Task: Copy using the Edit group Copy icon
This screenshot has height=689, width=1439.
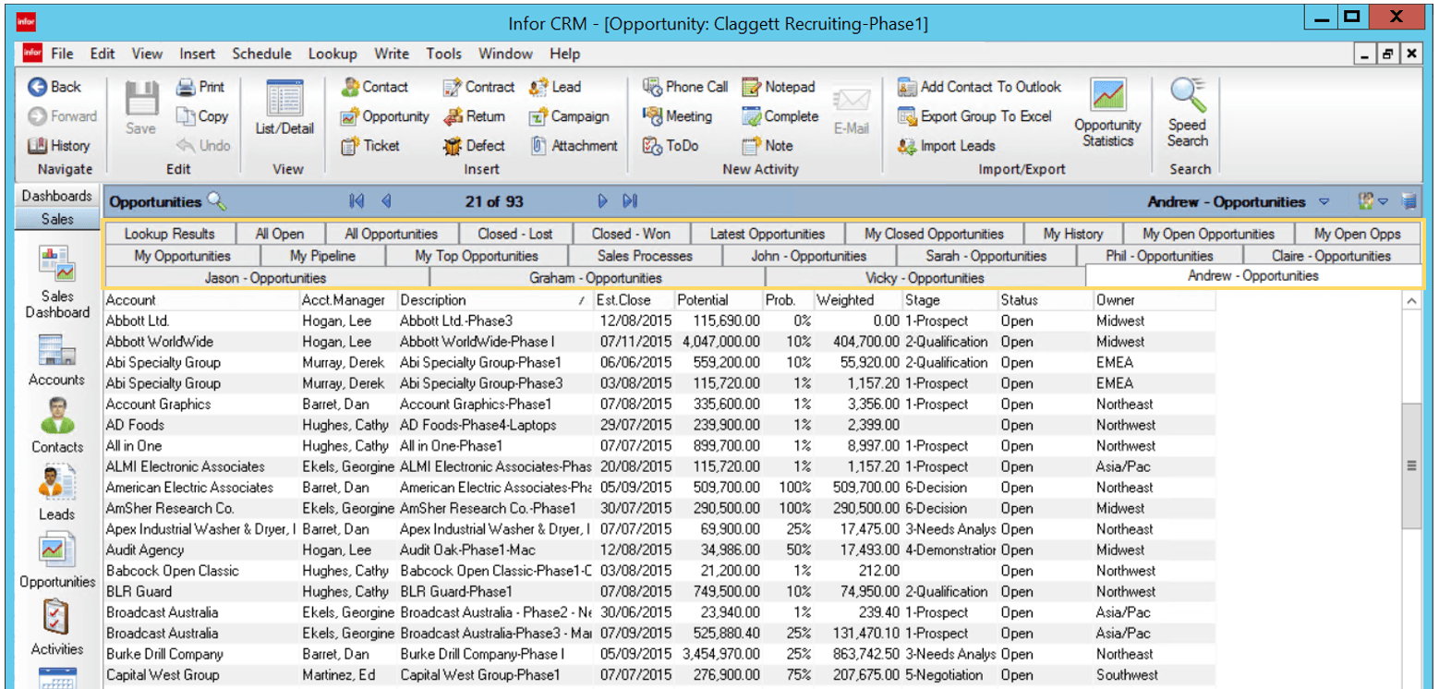Action: 201,116
